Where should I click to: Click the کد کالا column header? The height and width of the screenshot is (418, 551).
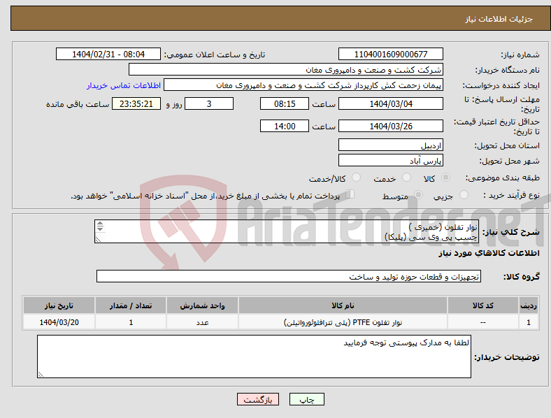pyautogui.click(x=483, y=305)
